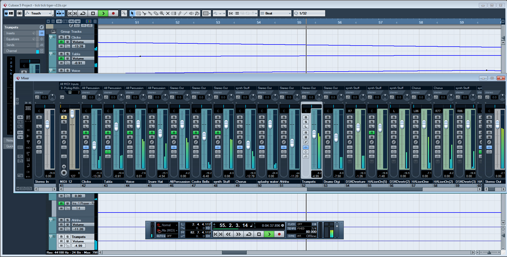
Task: Grab the Trumpets volume fader in the mixer
Action: click(x=314, y=134)
